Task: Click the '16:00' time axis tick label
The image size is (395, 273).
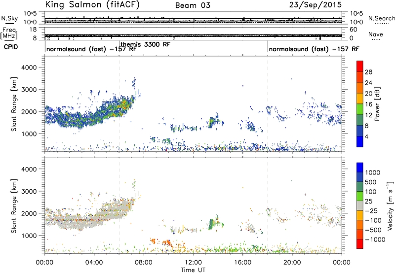Action: point(242,263)
